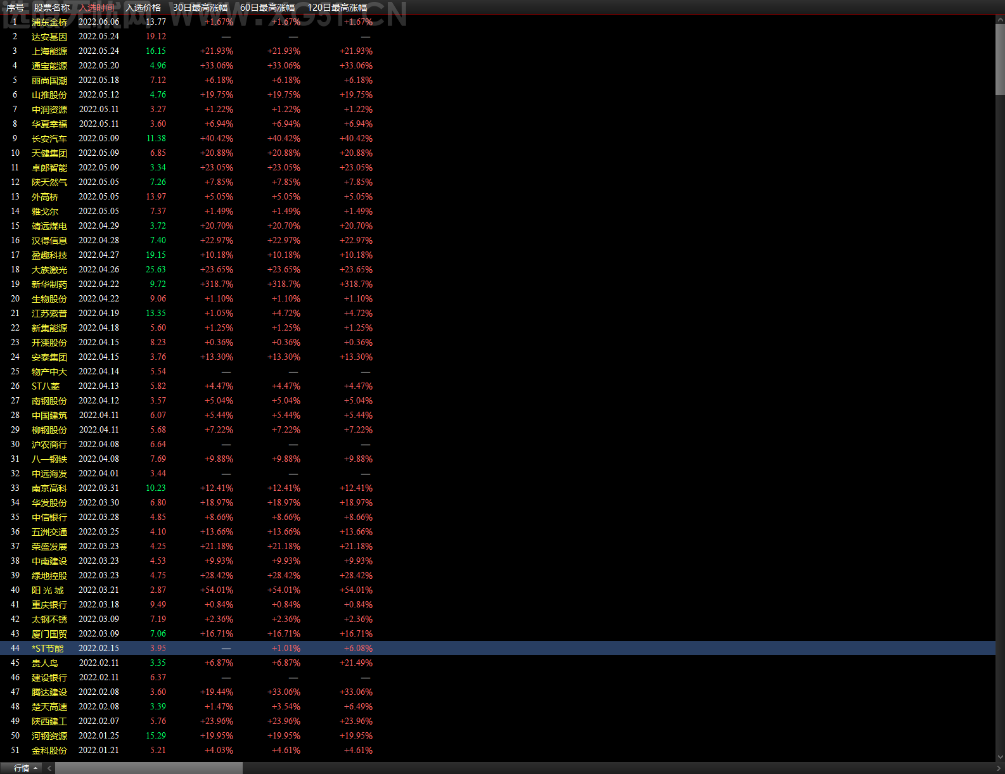Select stock 中润资源
1005x774 pixels.
(49, 110)
